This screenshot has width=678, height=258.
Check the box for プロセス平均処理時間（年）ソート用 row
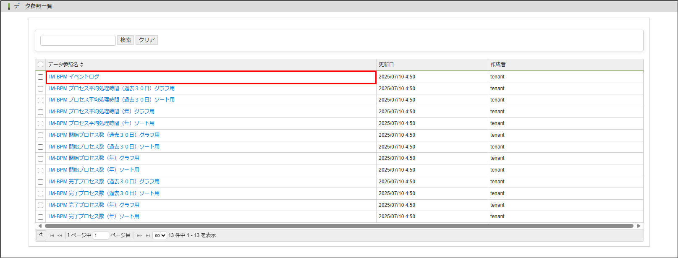tap(41, 123)
